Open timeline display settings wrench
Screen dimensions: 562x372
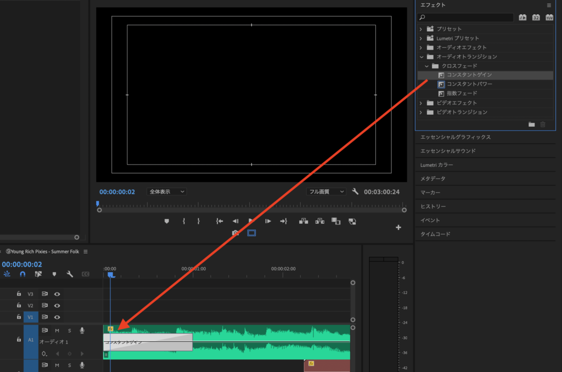(x=70, y=274)
